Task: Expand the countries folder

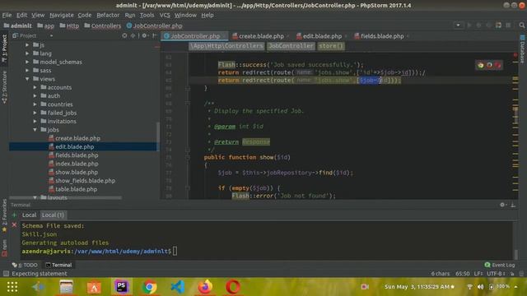Action: [35, 104]
